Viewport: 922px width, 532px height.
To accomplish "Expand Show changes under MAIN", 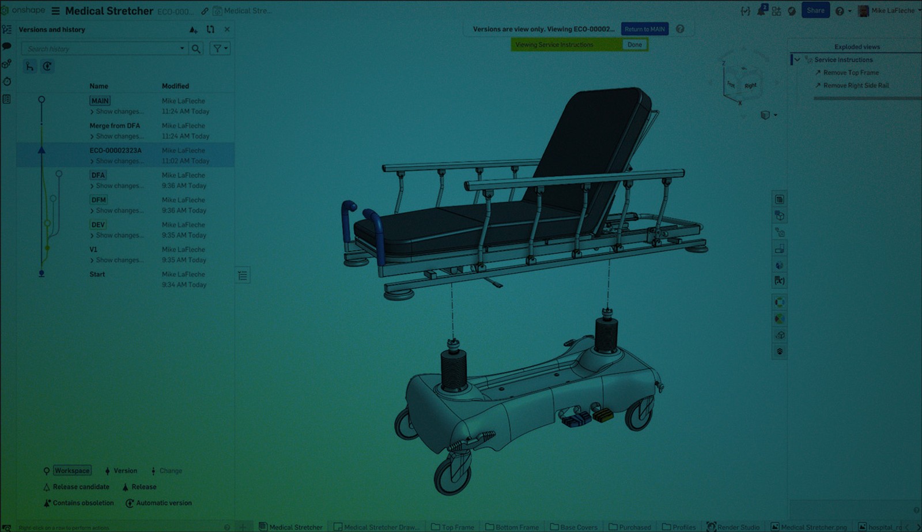I will point(117,112).
